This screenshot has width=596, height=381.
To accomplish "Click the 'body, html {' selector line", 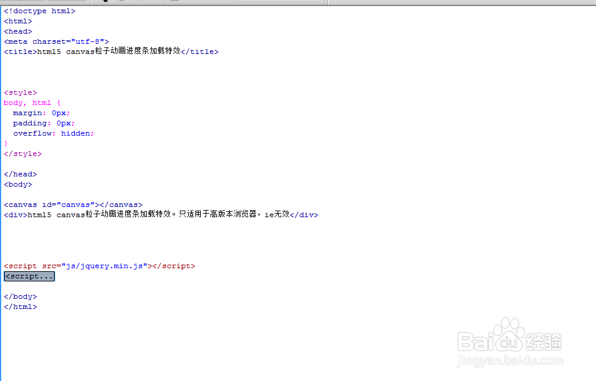I will coord(32,103).
